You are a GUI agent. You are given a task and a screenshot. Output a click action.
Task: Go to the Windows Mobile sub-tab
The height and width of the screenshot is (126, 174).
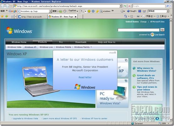pyautogui.click(x=63, y=47)
